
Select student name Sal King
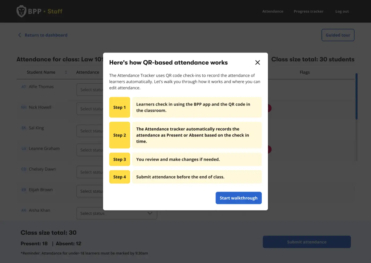pyautogui.click(x=36, y=128)
